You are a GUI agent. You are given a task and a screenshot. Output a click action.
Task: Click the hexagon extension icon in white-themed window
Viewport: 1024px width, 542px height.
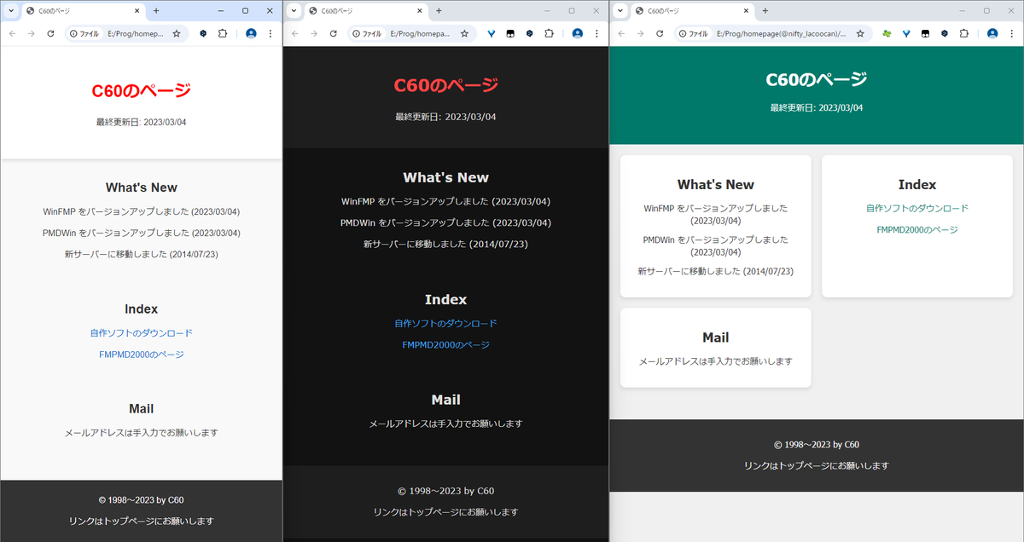203,33
